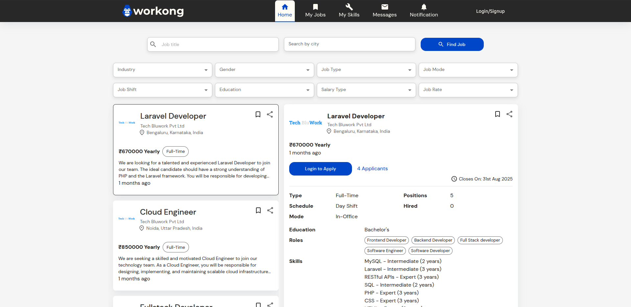Click the Full Stack developer role chip
Viewport: 631px width, 307px height.
coord(480,240)
